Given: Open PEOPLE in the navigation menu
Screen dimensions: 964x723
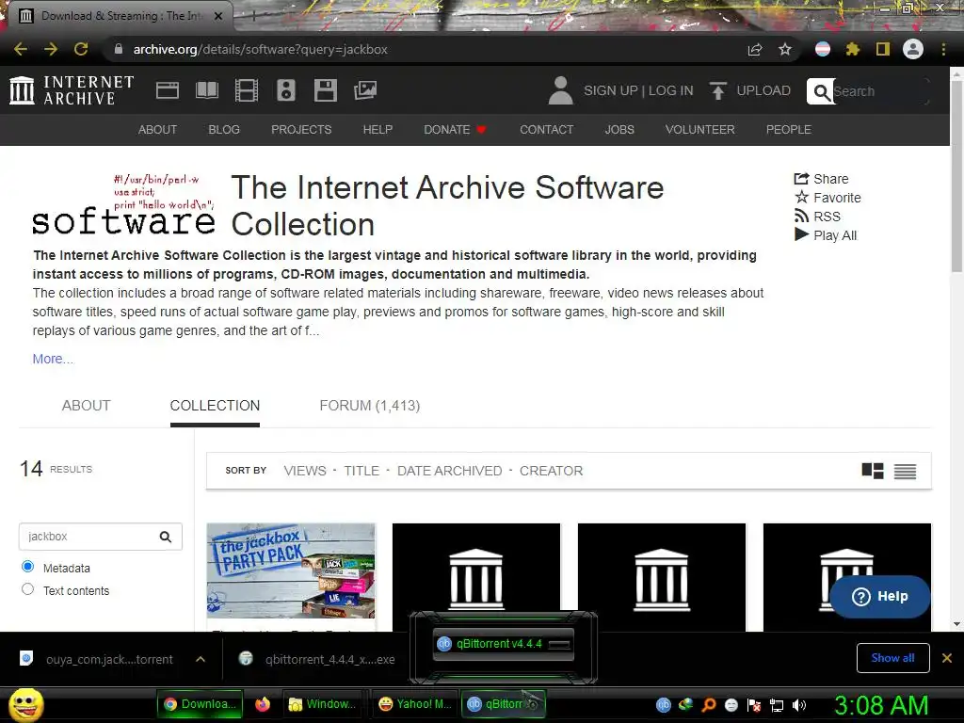Looking at the screenshot, I should [x=789, y=130].
